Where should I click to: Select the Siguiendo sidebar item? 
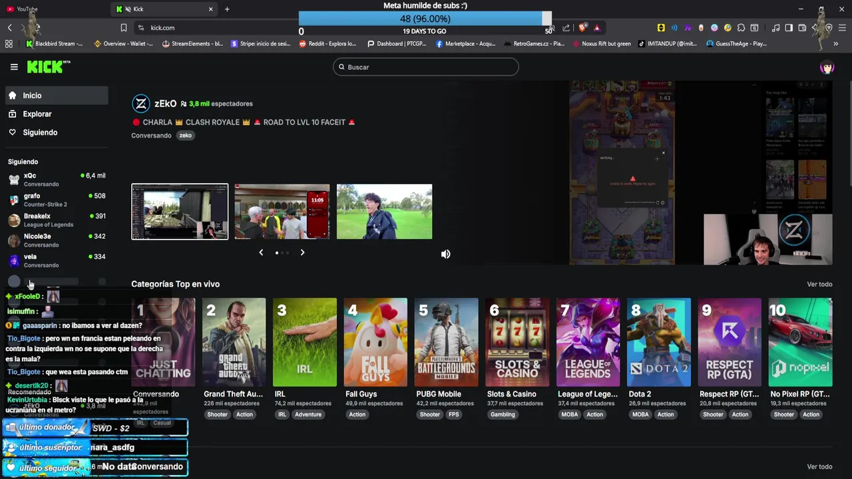click(x=57, y=132)
